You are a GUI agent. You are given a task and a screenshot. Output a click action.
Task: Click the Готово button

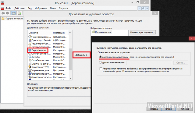pyautogui.click(x=168, y=109)
